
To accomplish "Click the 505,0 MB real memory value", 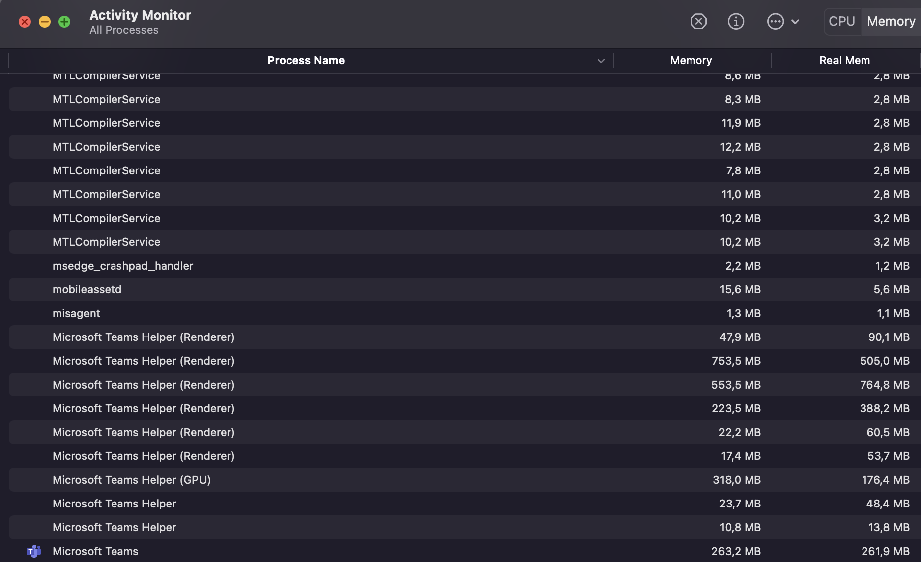I will [x=885, y=361].
